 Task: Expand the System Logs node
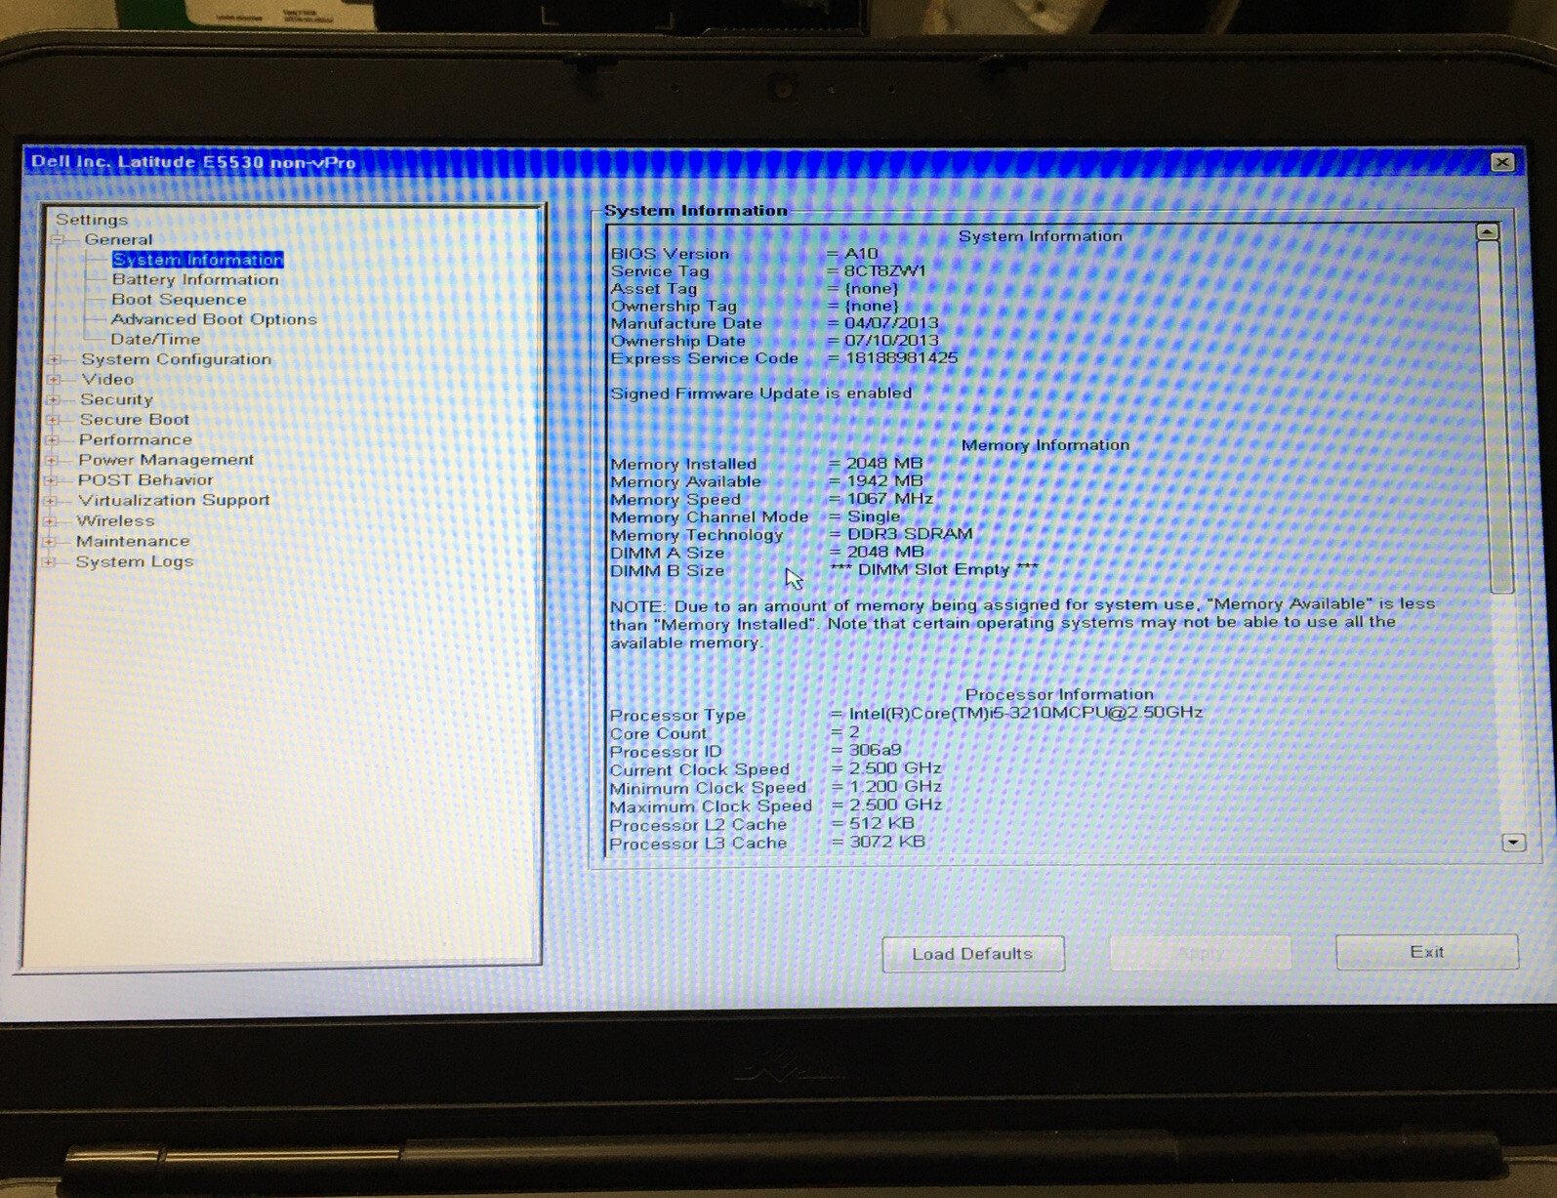point(49,561)
